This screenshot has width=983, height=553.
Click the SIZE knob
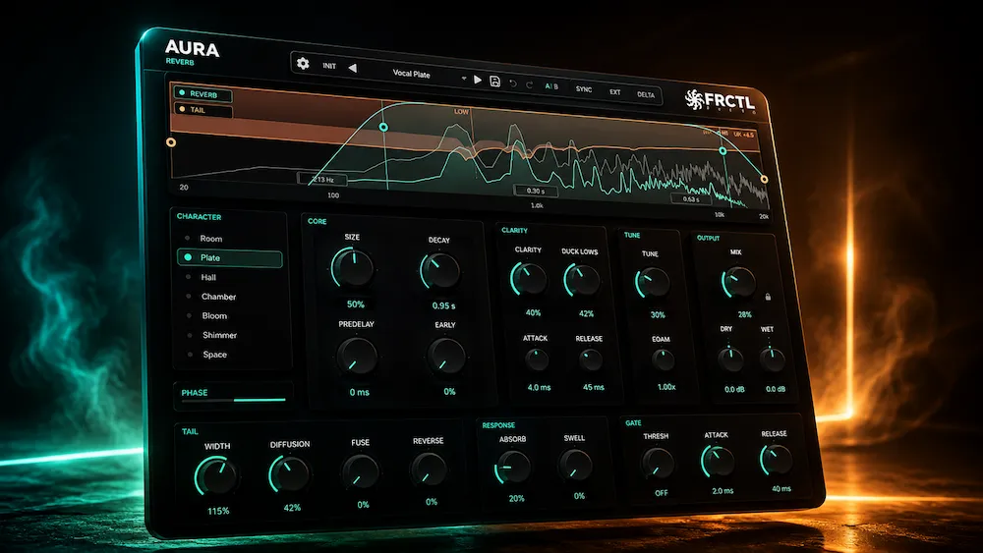tap(353, 267)
